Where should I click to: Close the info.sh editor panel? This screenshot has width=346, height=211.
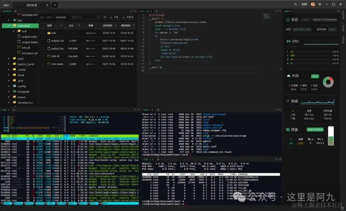(x=280, y=11)
